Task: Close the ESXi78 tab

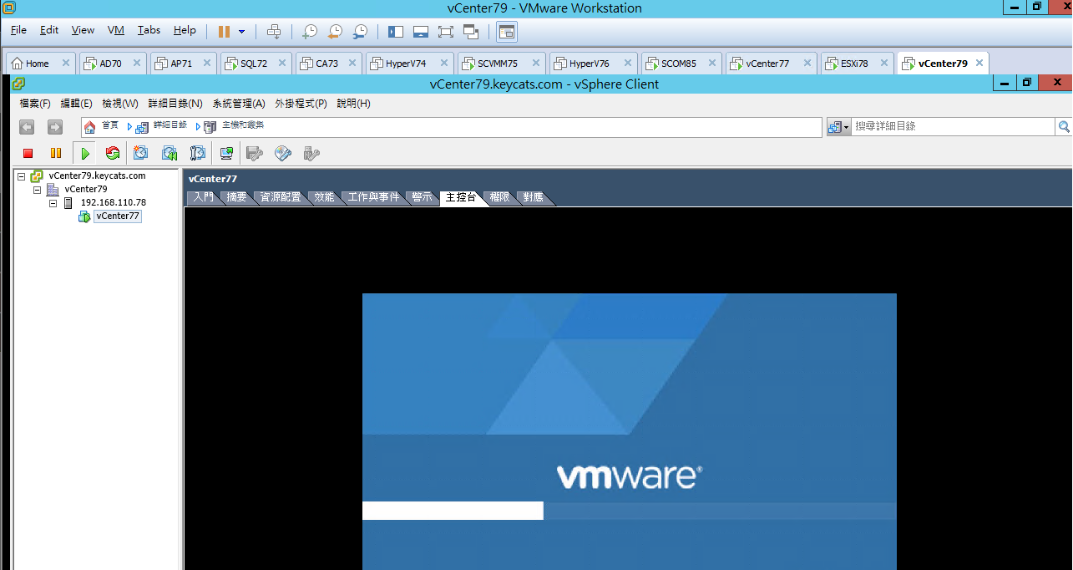Action: click(x=883, y=63)
